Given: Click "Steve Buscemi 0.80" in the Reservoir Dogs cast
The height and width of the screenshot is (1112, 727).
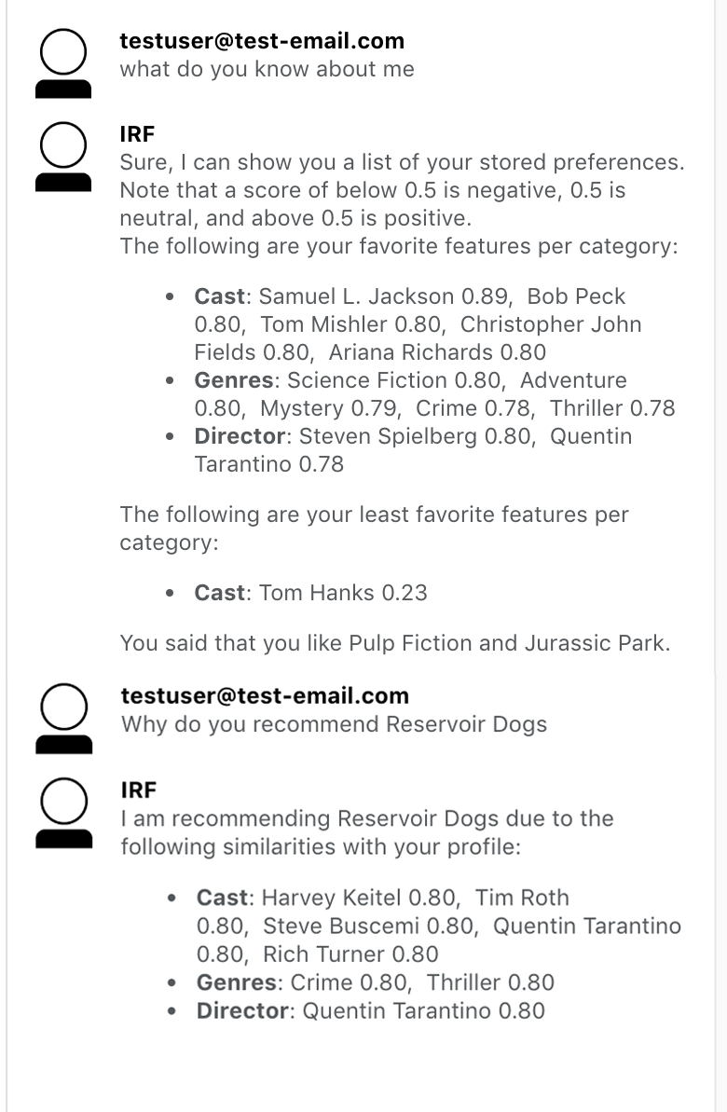Looking at the screenshot, I should pyautogui.click(x=371, y=926).
